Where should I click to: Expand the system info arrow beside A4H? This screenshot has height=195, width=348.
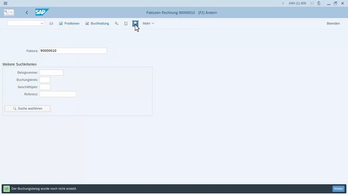[x=283, y=3]
